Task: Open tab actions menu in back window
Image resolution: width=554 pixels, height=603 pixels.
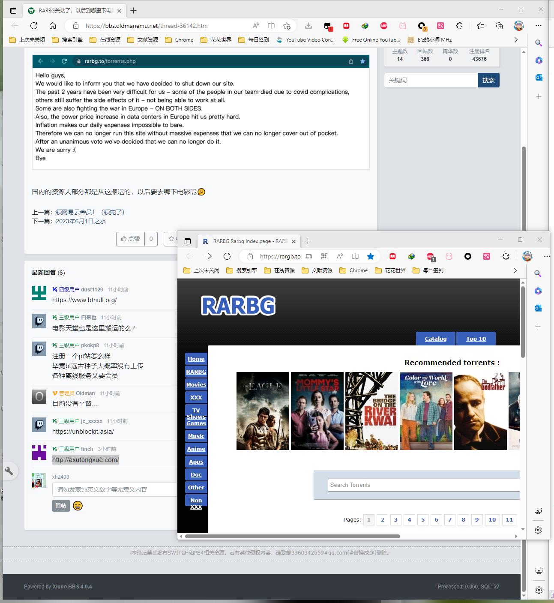Action: click(x=13, y=11)
